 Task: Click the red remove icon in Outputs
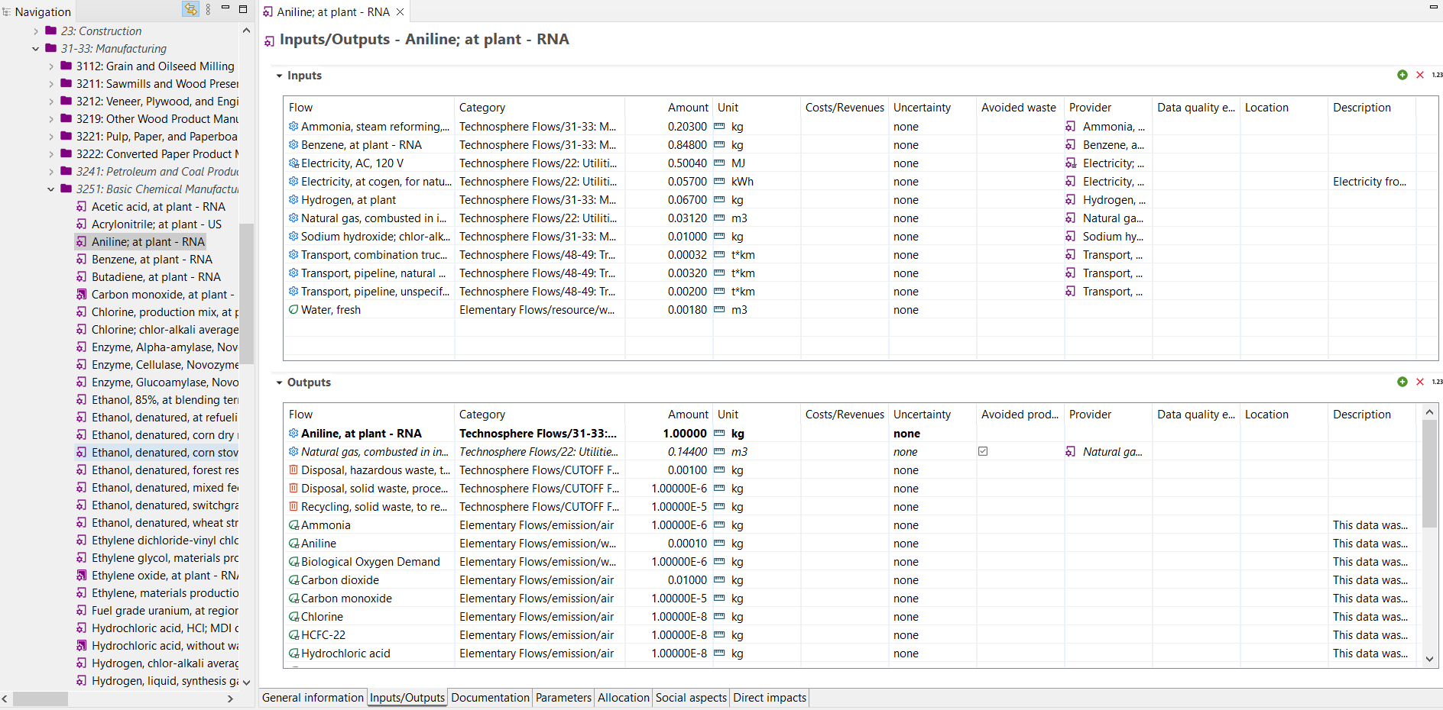(1419, 382)
